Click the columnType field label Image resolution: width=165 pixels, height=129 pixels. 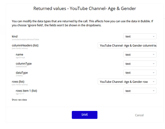(x=24, y=64)
